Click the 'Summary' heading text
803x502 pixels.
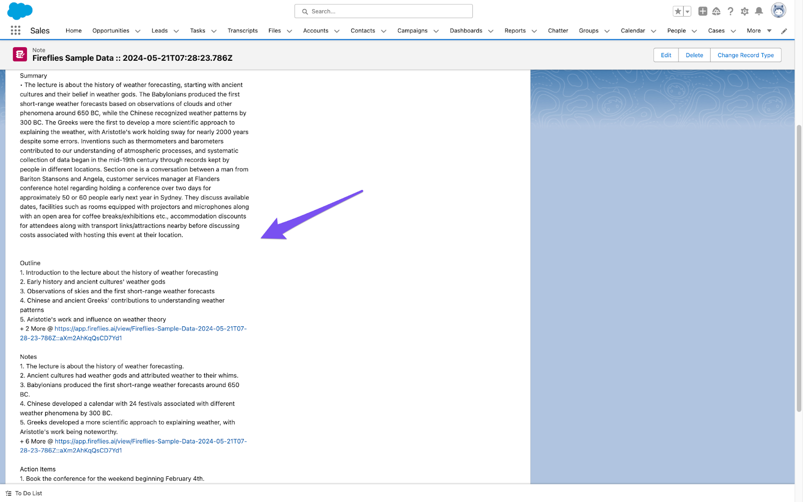34,76
